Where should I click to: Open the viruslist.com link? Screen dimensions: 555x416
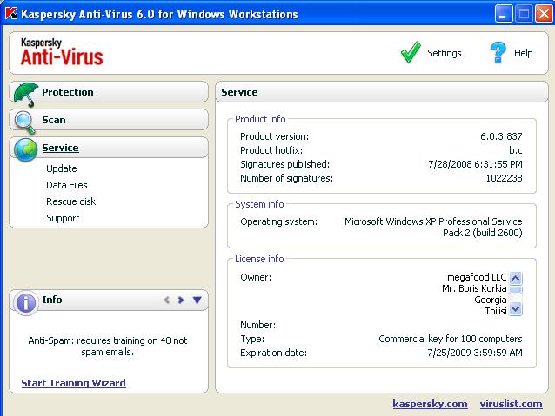[511, 404]
